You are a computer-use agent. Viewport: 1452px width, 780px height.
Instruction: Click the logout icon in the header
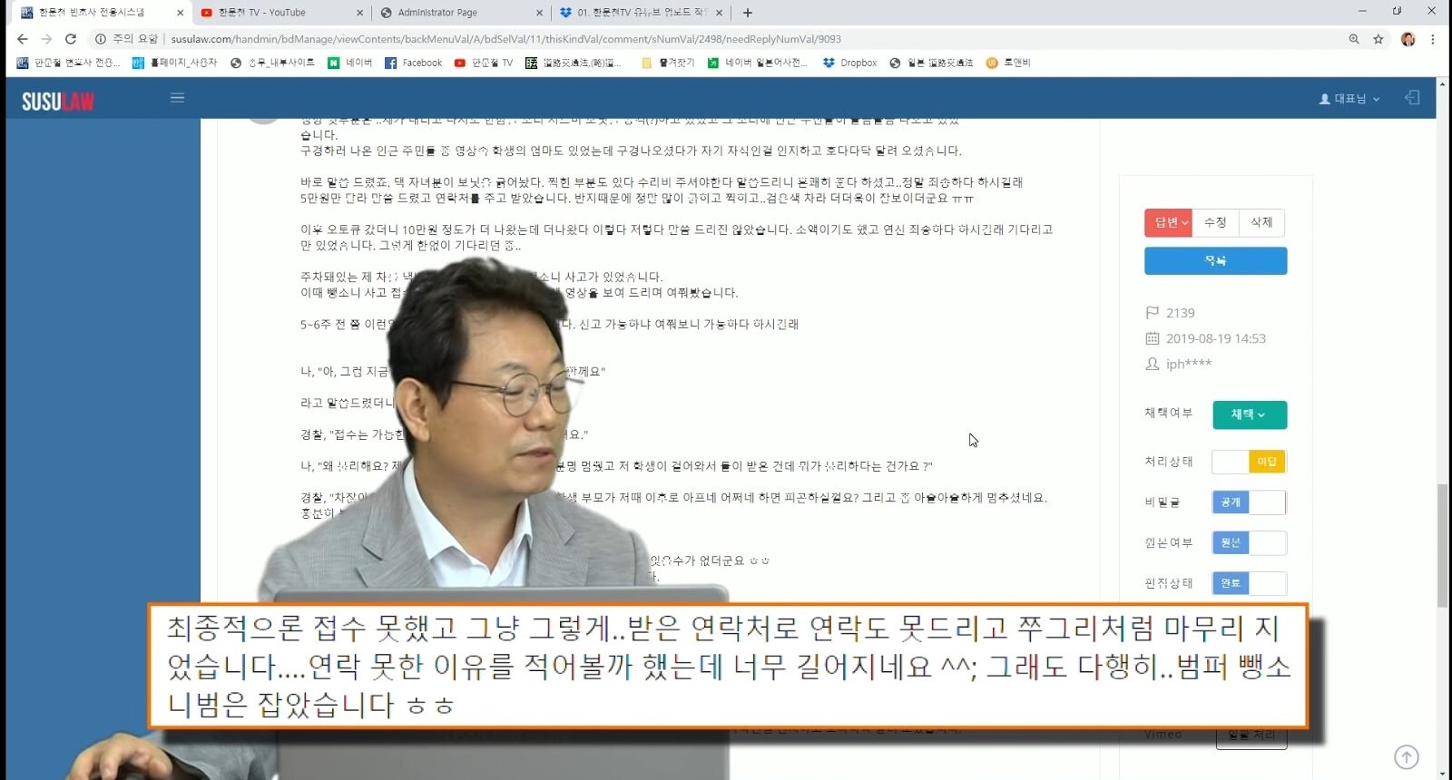tap(1412, 98)
